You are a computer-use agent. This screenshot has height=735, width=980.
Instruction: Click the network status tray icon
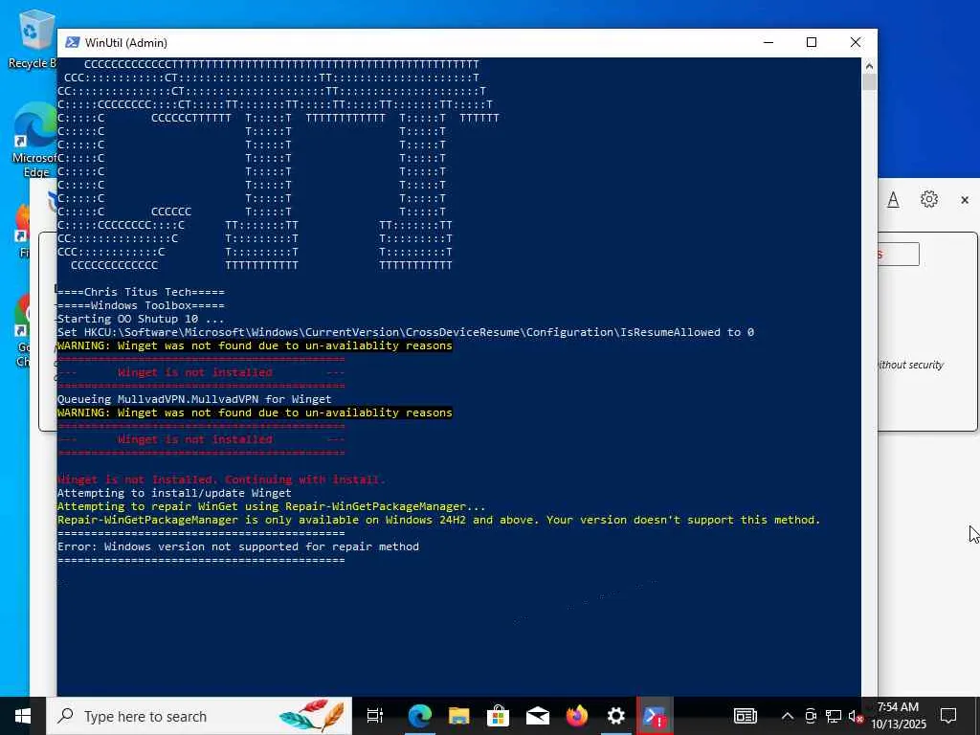(834, 716)
